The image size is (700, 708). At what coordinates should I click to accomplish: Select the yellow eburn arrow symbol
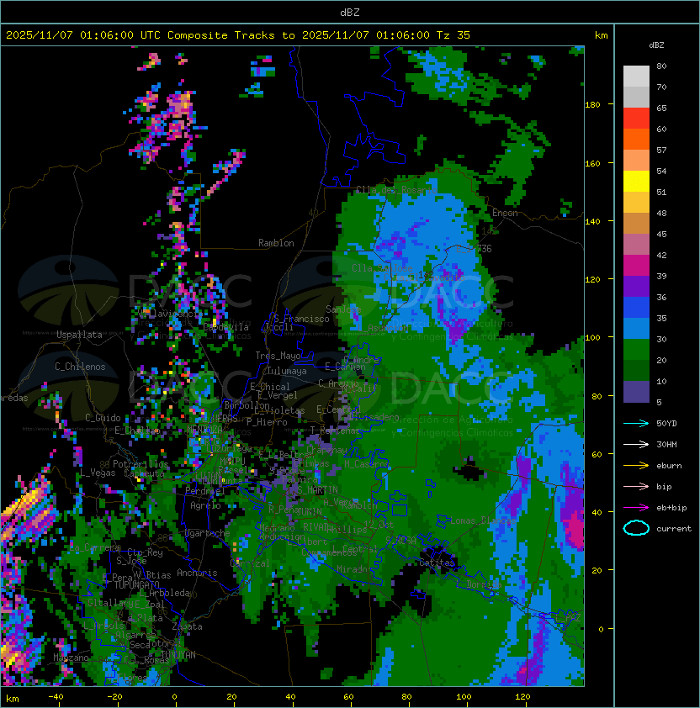click(636, 466)
